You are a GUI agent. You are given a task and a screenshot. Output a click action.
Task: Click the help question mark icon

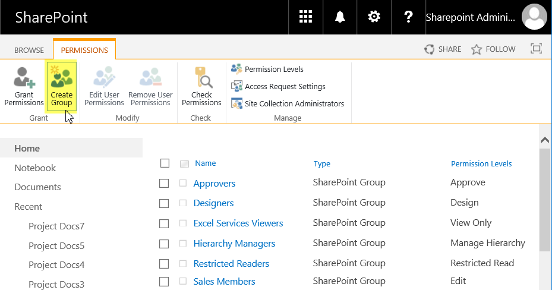click(408, 17)
